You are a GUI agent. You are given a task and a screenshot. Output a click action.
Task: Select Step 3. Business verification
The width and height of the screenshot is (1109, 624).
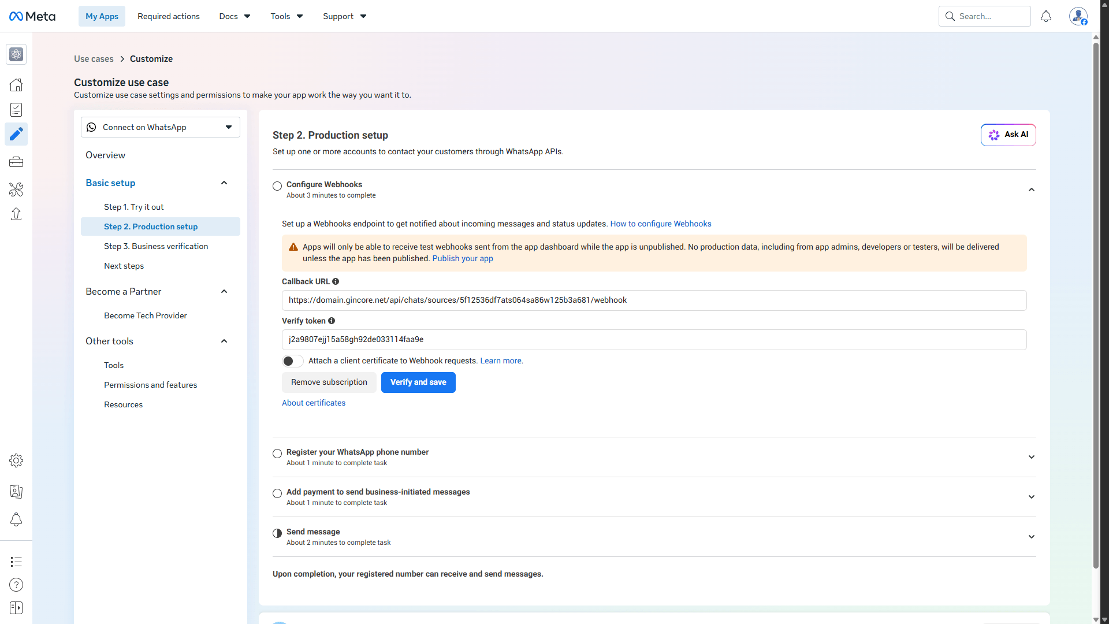(156, 246)
